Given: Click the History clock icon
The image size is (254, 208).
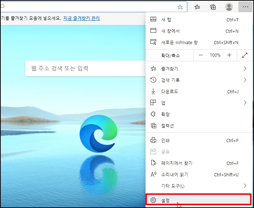Looking at the screenshot, I should [x=153, y=80].
